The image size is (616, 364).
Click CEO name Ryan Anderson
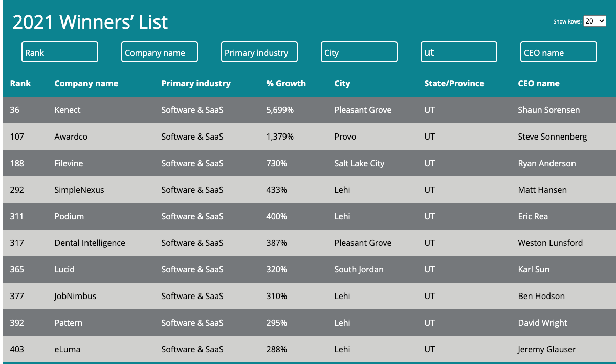[x=547, y=163]
